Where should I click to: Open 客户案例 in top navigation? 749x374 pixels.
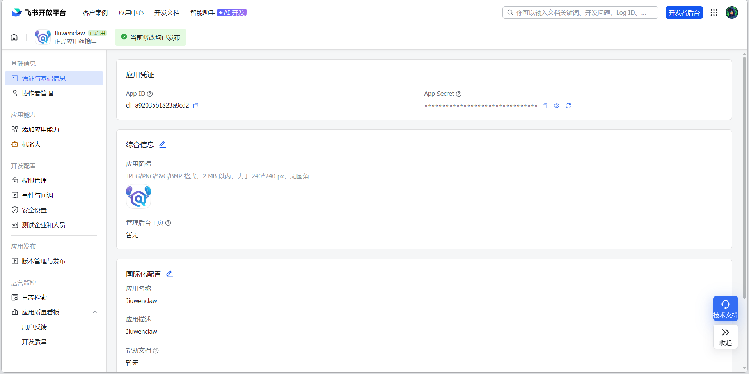95,12
